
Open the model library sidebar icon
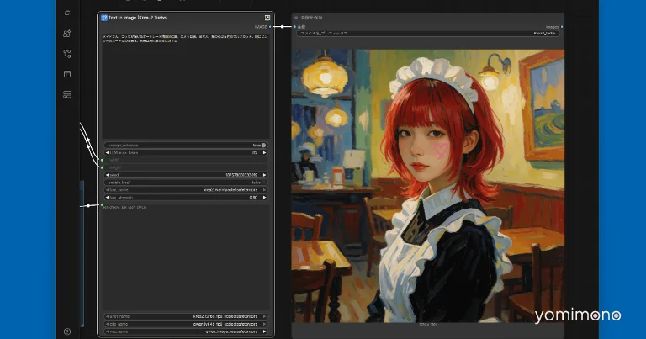67,54
